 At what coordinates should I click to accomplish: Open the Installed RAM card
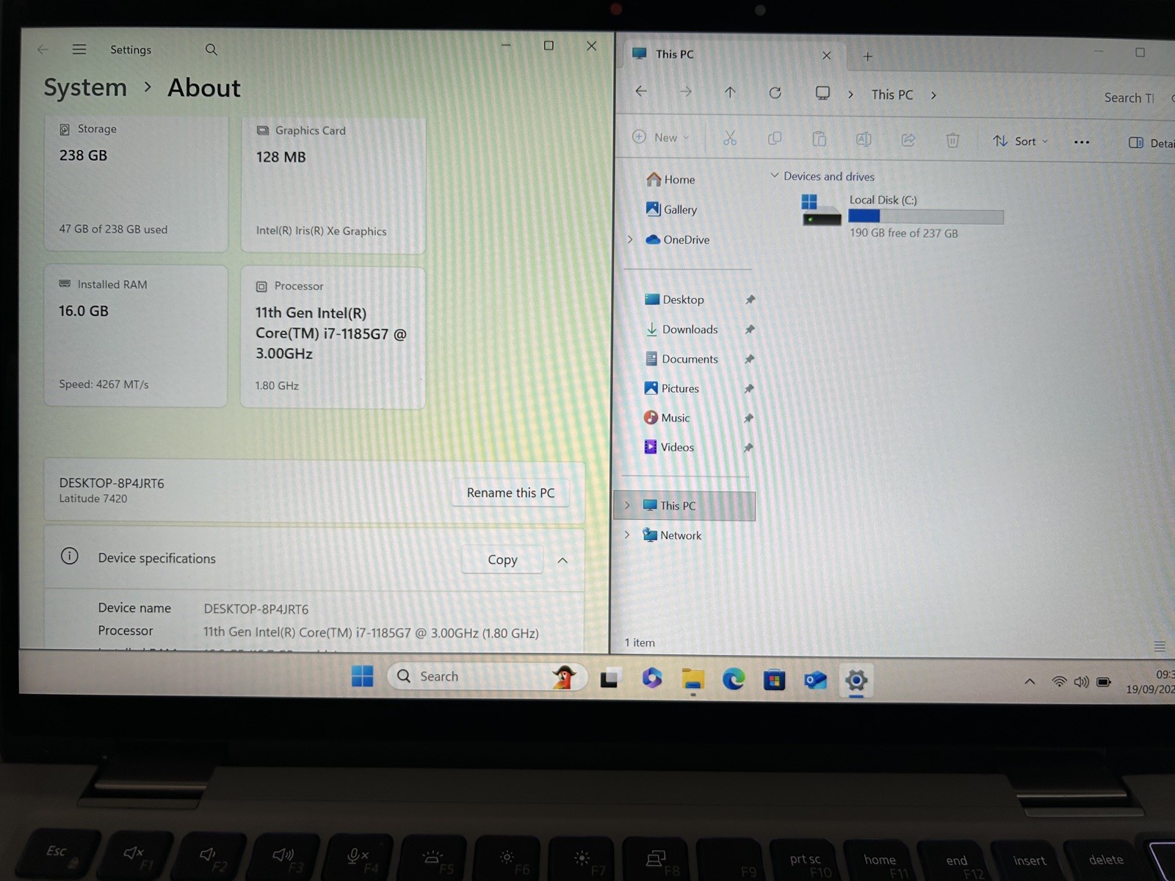[136, 336]
